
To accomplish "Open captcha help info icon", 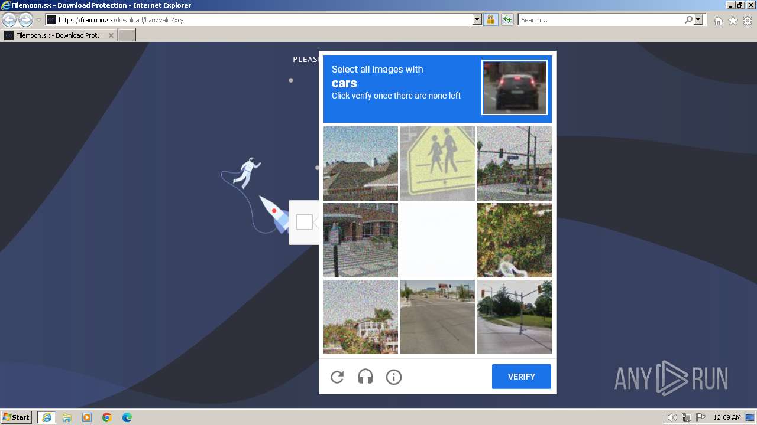I will (x=394, y=377).
